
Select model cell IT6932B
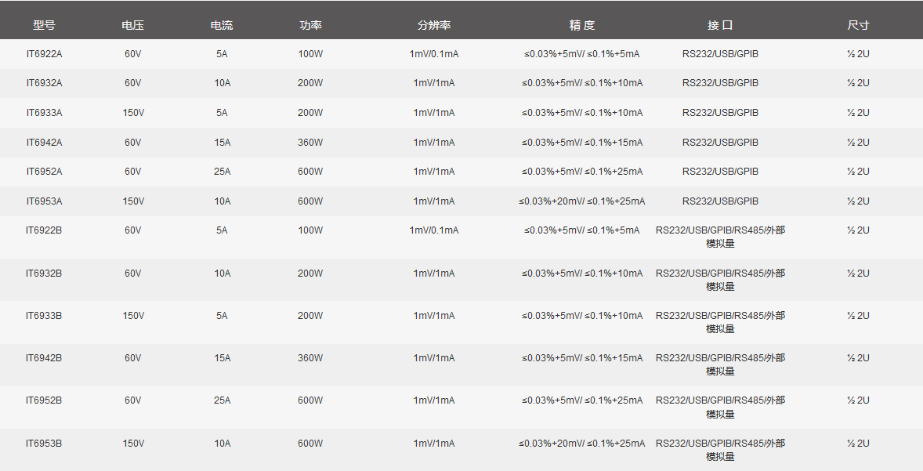[44, 274]
